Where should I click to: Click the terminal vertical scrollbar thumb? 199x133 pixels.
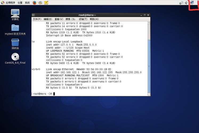pyautogui.click(x=149, y=66)
